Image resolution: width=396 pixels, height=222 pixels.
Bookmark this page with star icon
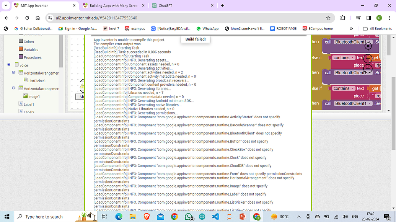328,18
